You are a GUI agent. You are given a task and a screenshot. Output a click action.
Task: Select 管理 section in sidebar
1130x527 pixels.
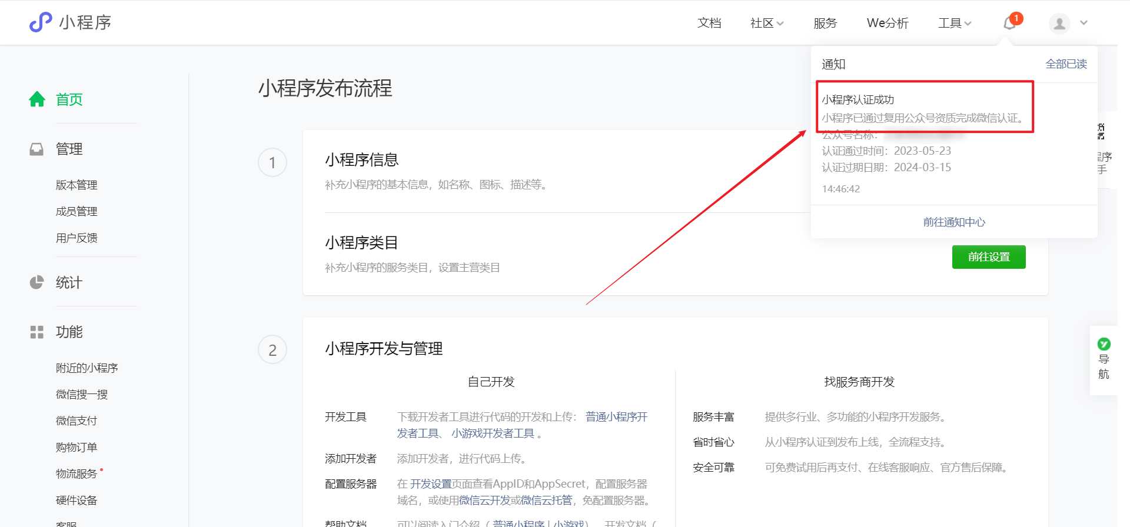[69, 149]
